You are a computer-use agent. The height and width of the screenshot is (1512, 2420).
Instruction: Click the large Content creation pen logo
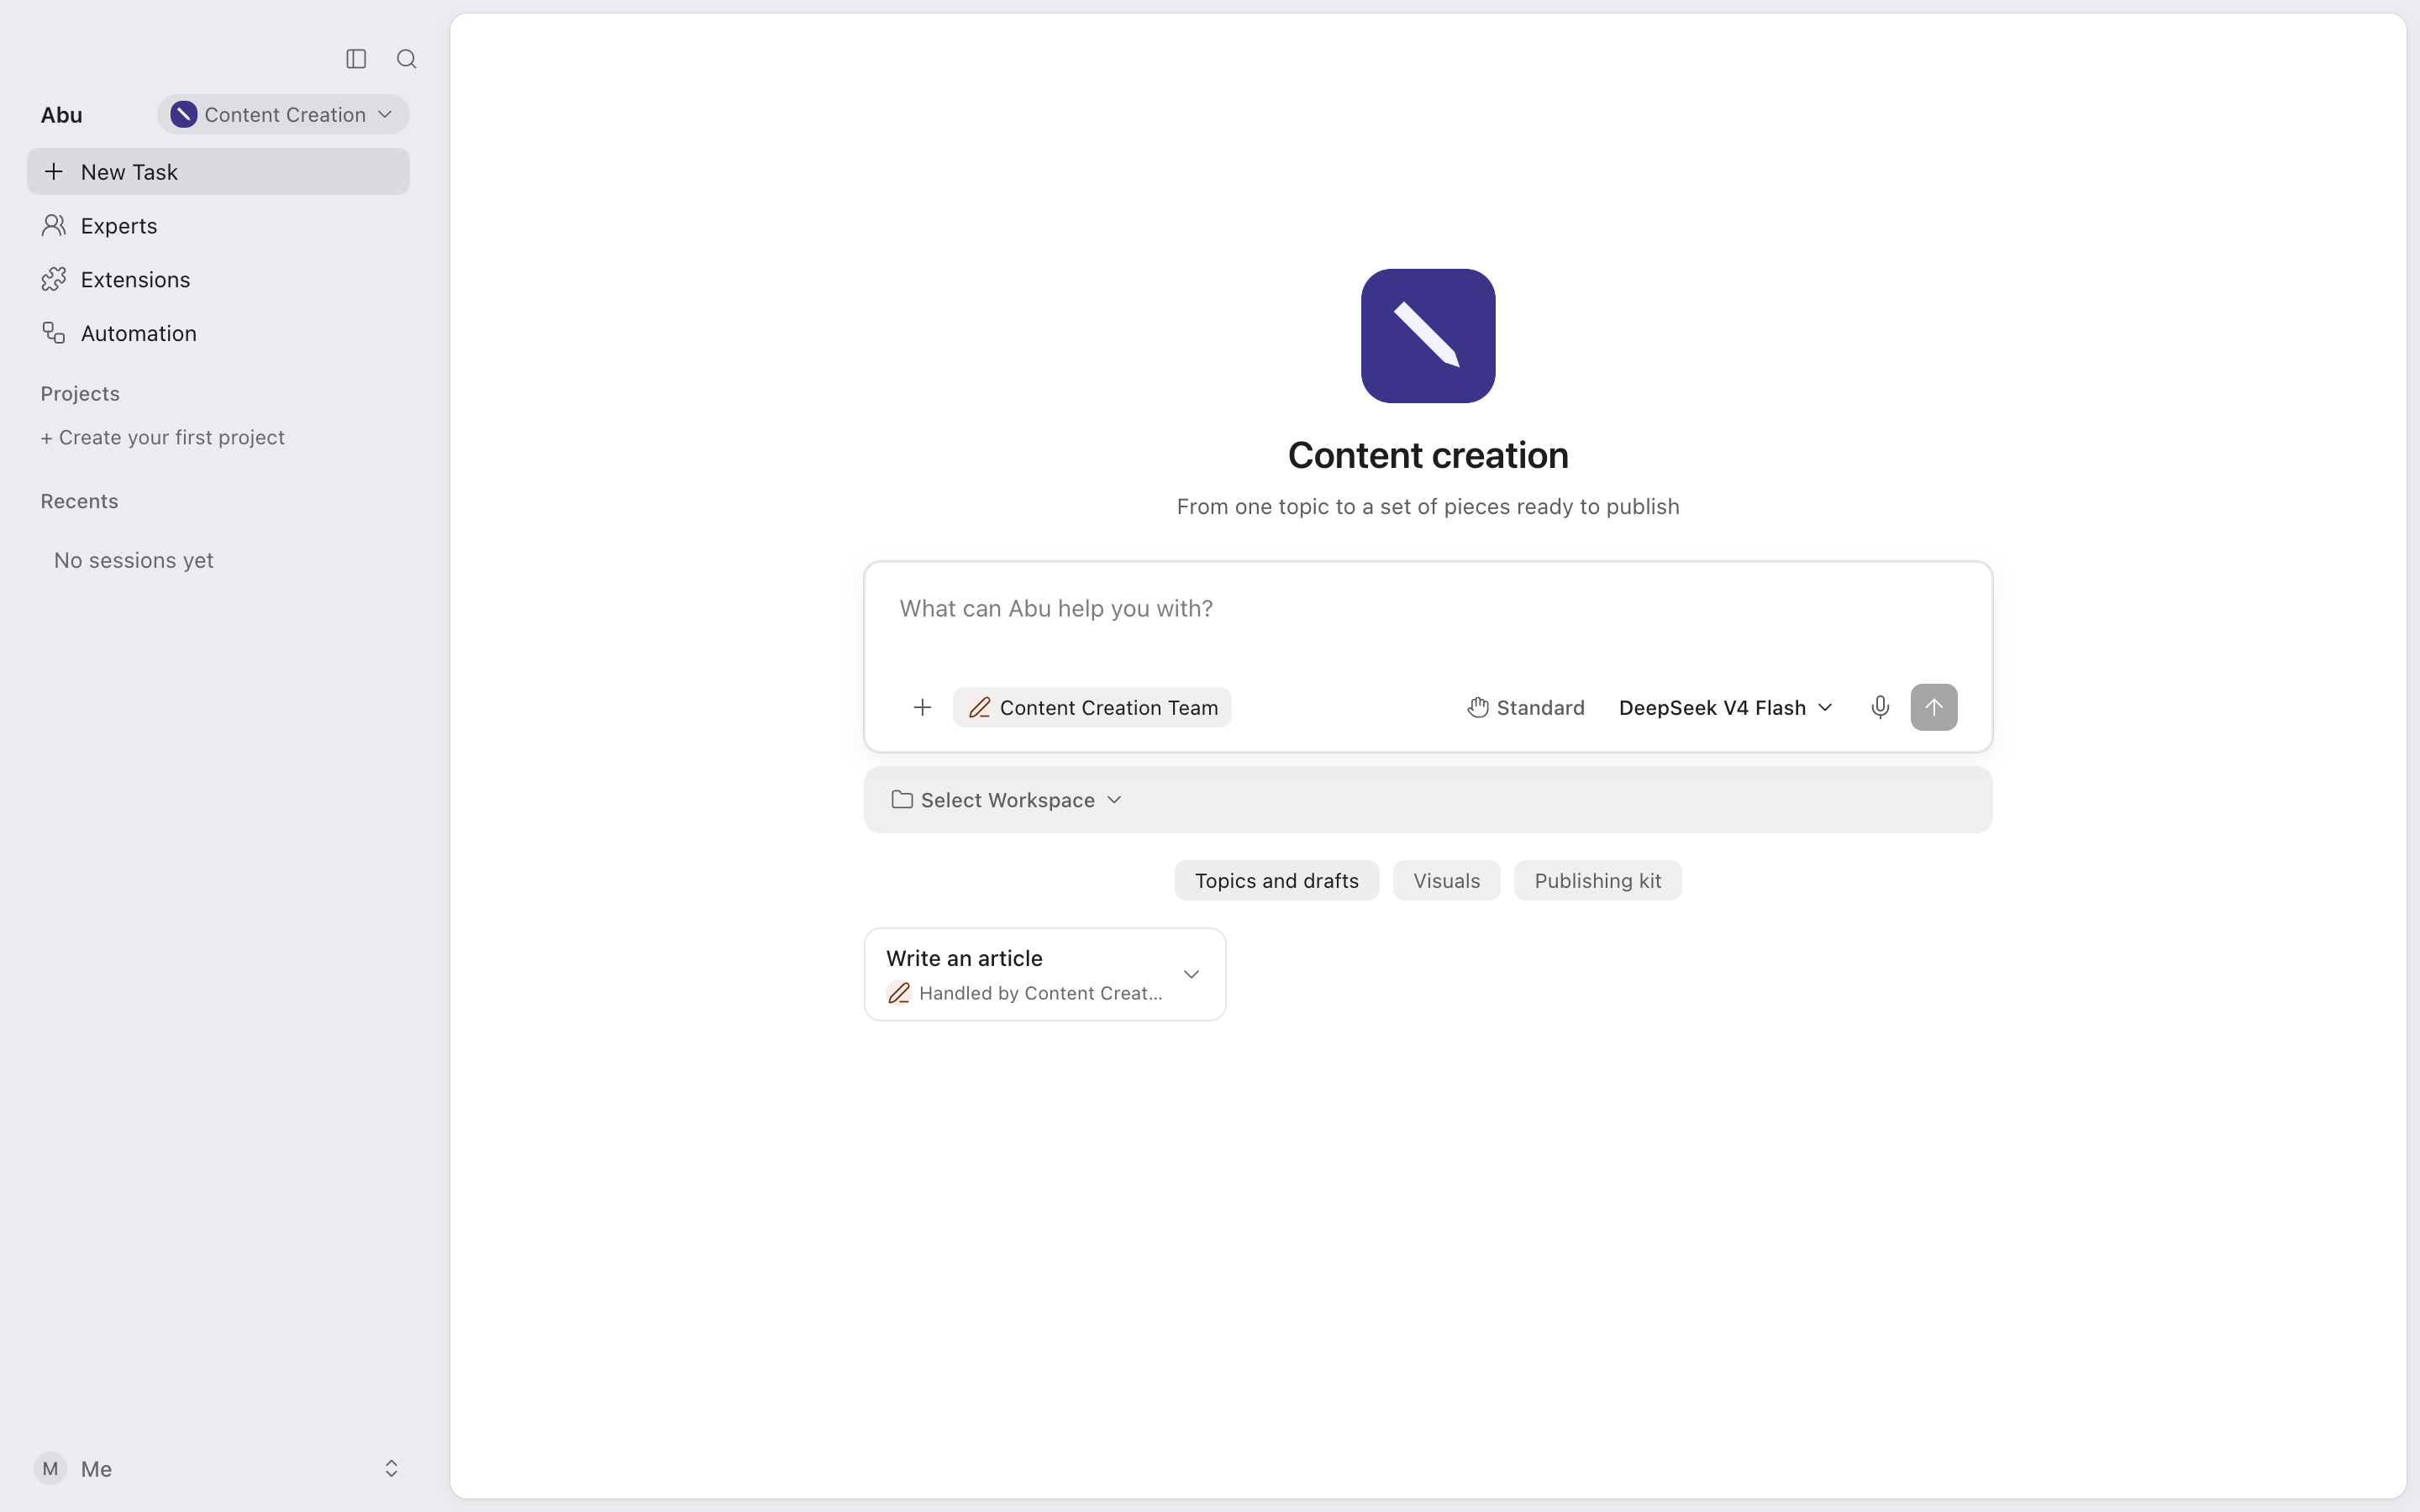1427,336
